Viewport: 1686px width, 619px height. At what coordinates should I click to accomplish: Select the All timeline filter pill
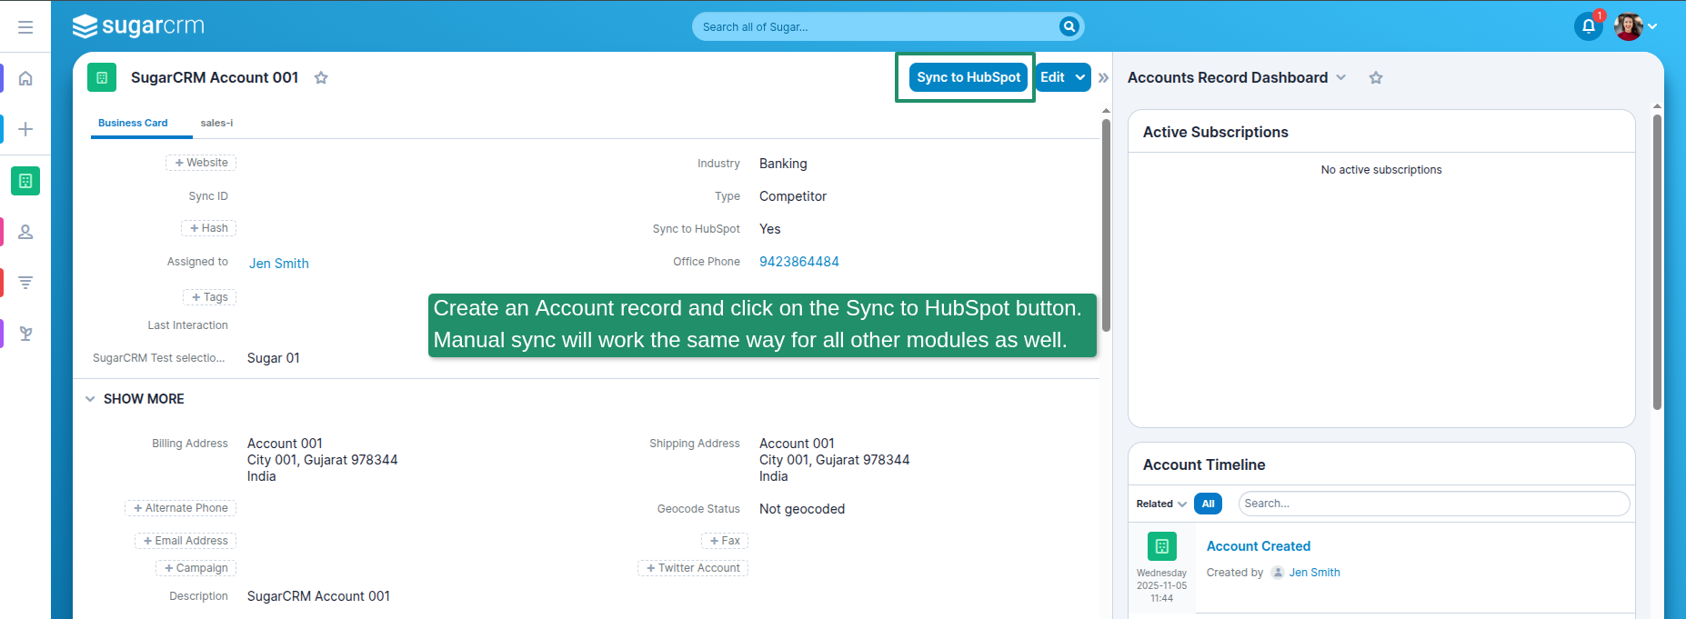pos(1208,504)
